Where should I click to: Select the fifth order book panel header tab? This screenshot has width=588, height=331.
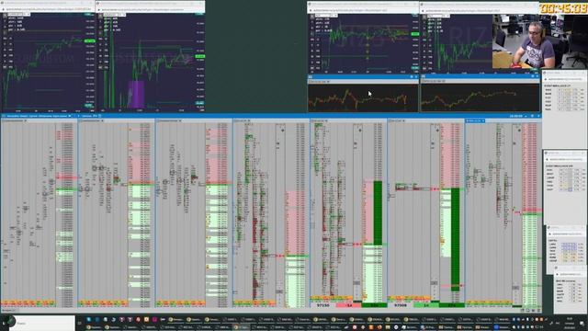click(318, 120)
